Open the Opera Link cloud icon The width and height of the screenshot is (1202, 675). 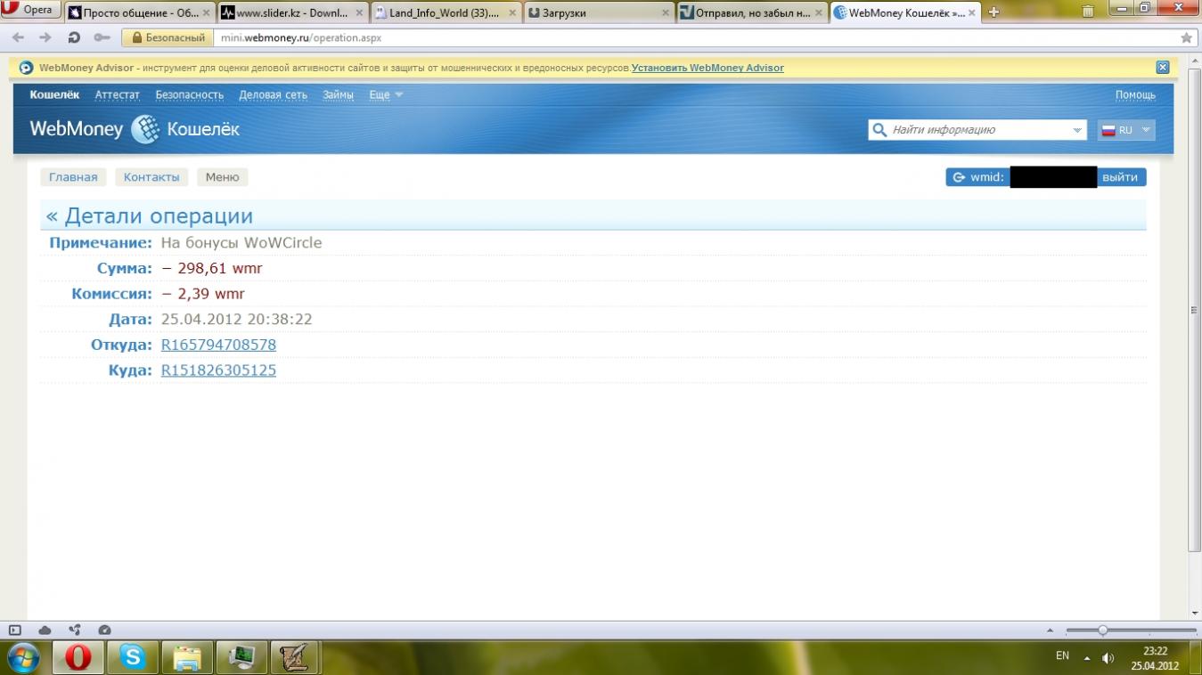[x=45, y=630]
